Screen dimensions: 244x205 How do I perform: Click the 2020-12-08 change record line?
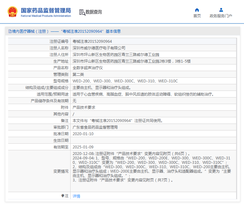tap(131, 154)
